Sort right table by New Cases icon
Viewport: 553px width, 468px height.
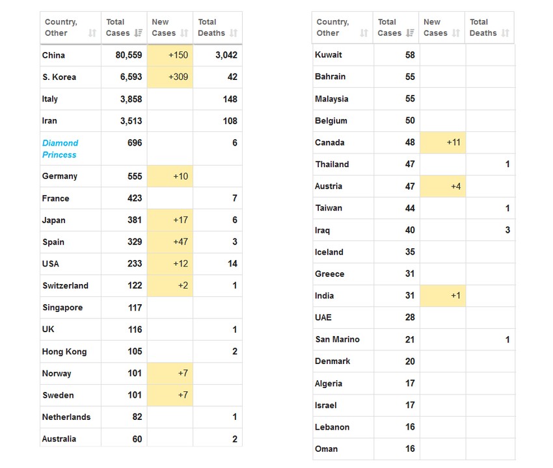point(456,33)
